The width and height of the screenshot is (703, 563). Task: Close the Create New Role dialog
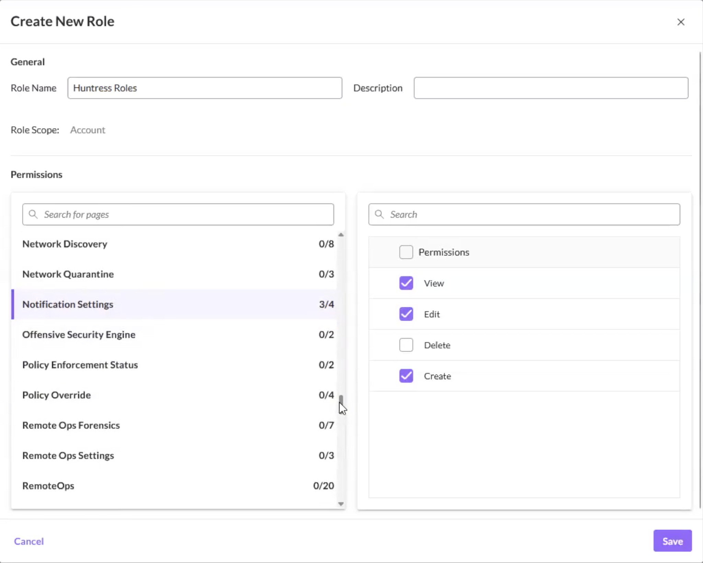pyautogui.click(x=681, y=22)
